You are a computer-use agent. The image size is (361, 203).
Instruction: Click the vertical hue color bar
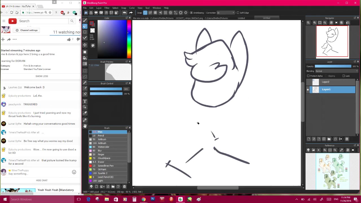click(129, 39)
